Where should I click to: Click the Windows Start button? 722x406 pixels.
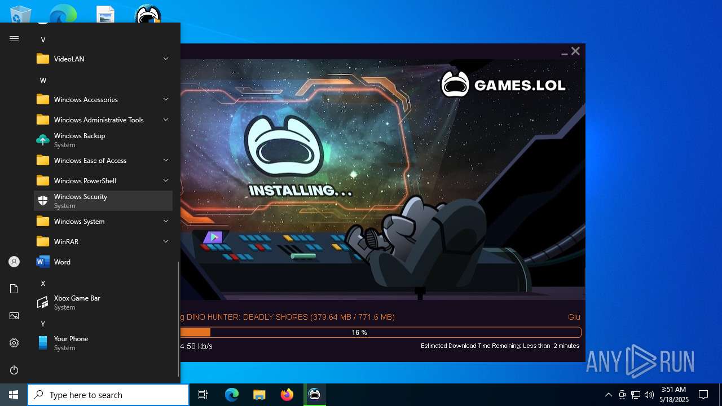14,395
